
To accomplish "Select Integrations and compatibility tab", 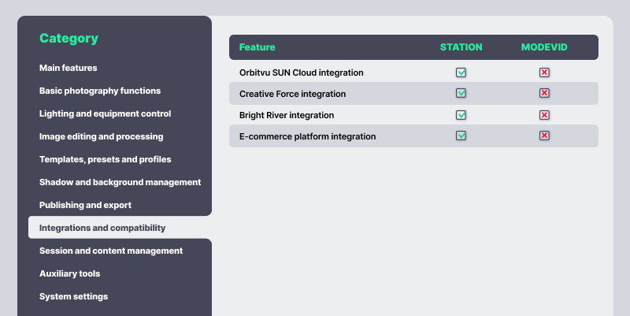I will tap(102, 228).
